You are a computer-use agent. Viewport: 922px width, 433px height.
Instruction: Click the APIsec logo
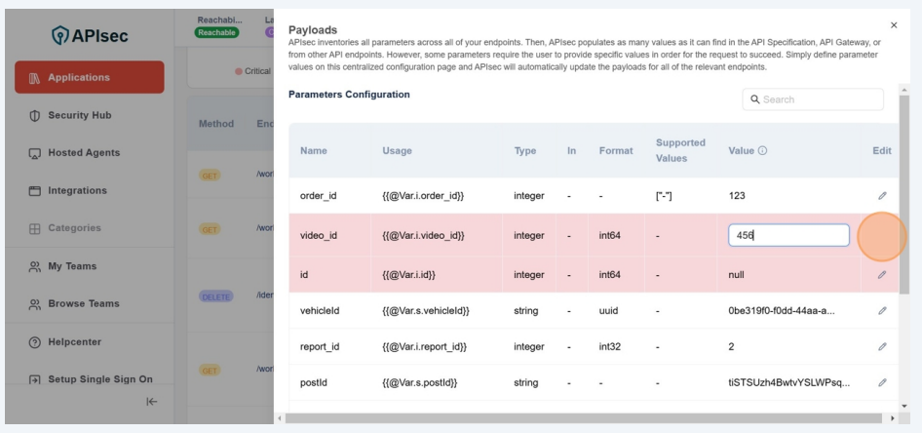pos(90,35)
